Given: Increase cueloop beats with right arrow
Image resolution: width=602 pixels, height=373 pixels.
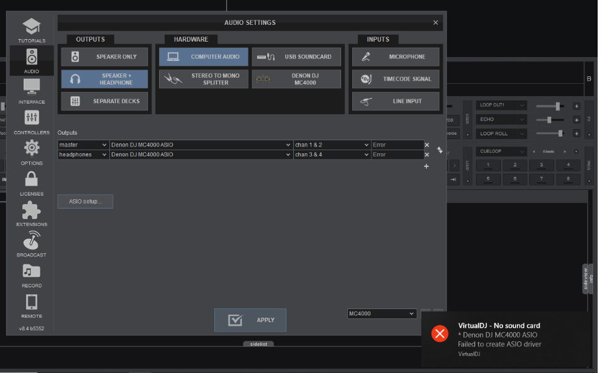Looking at the screenshot, I should point(565,151).
